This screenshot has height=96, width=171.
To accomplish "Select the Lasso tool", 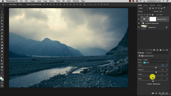I will pos(2,18).
